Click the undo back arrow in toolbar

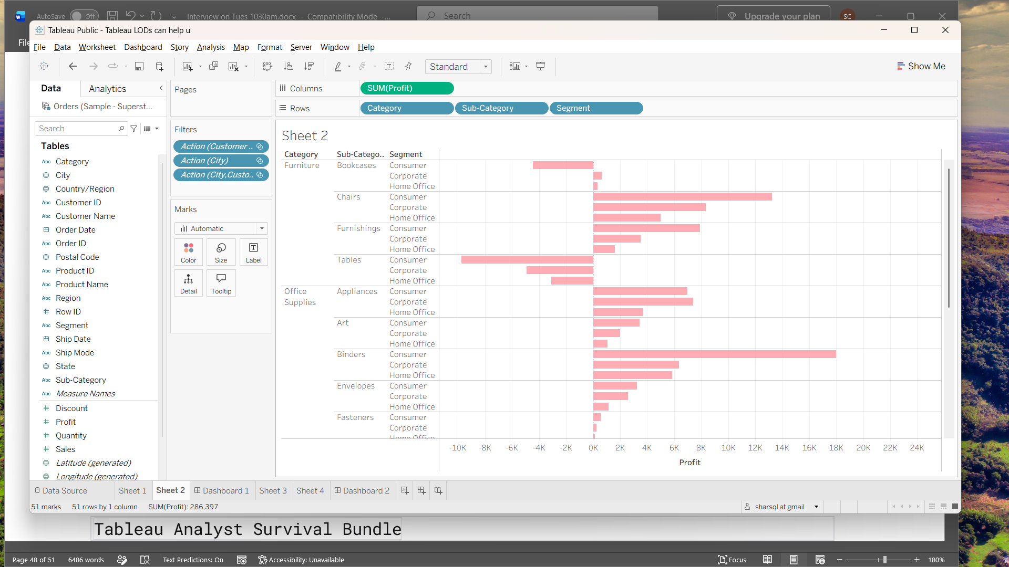[73, 66]
